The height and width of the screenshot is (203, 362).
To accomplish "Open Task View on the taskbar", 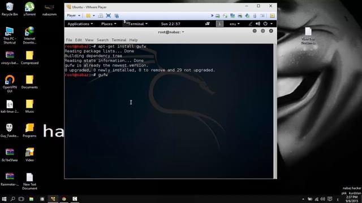I will [x=21, y=199].
